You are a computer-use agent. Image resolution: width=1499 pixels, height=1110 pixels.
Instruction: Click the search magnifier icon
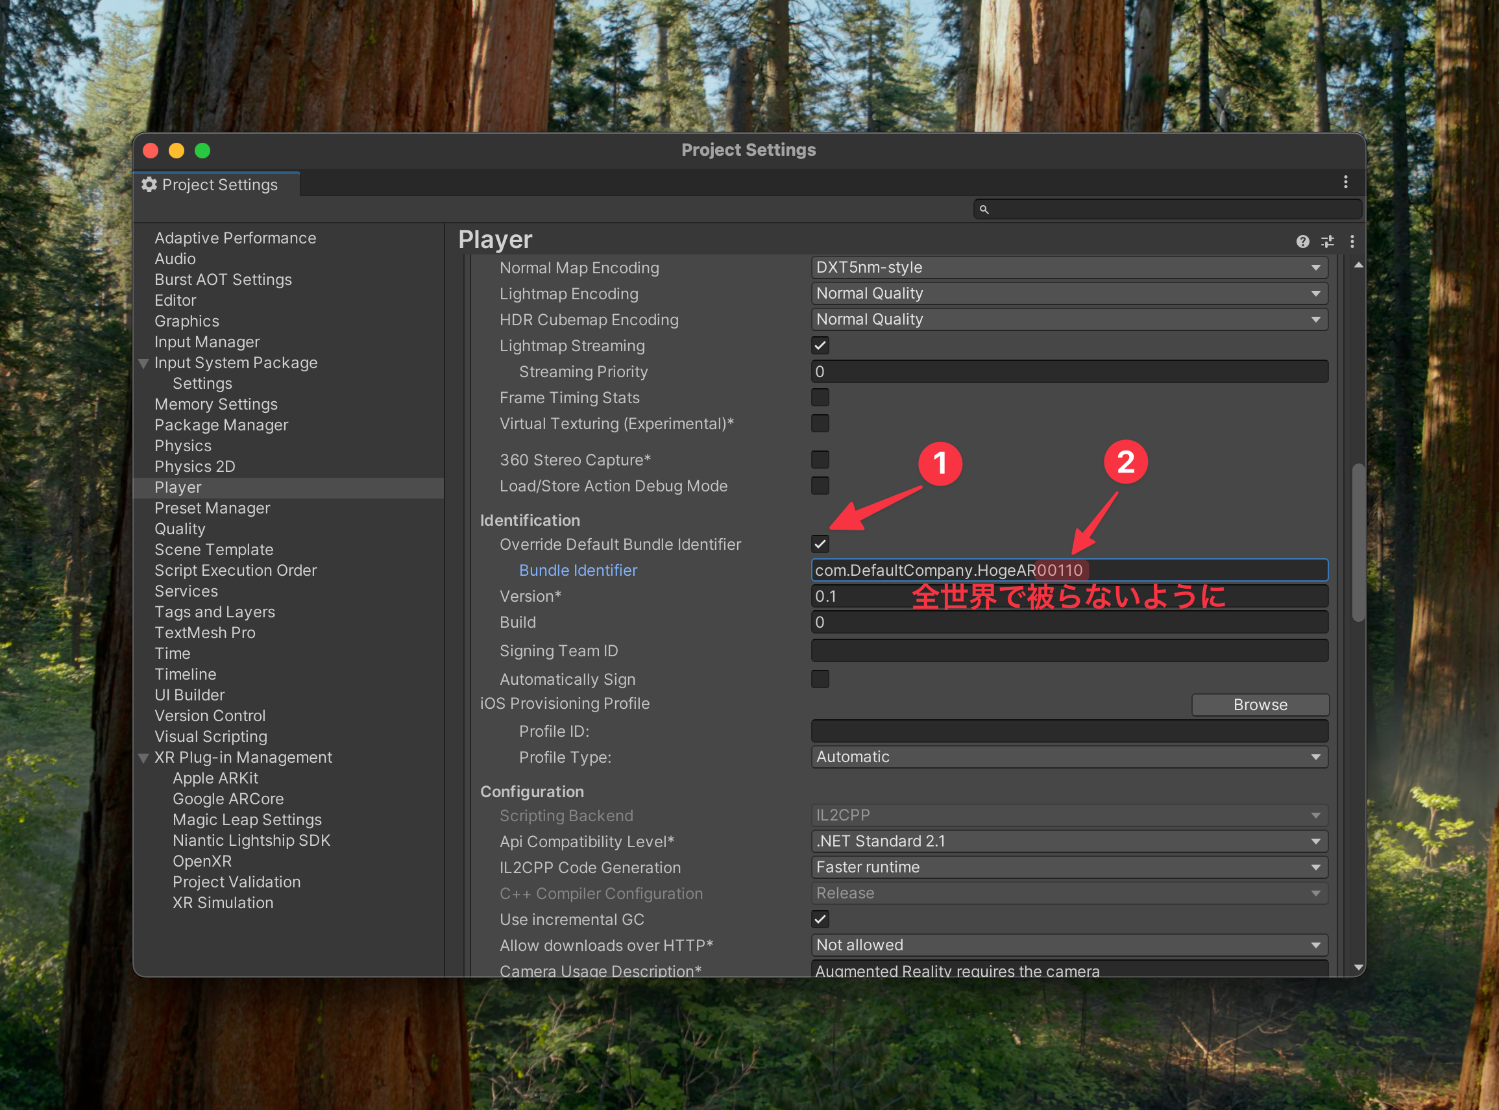pos(984,210)
